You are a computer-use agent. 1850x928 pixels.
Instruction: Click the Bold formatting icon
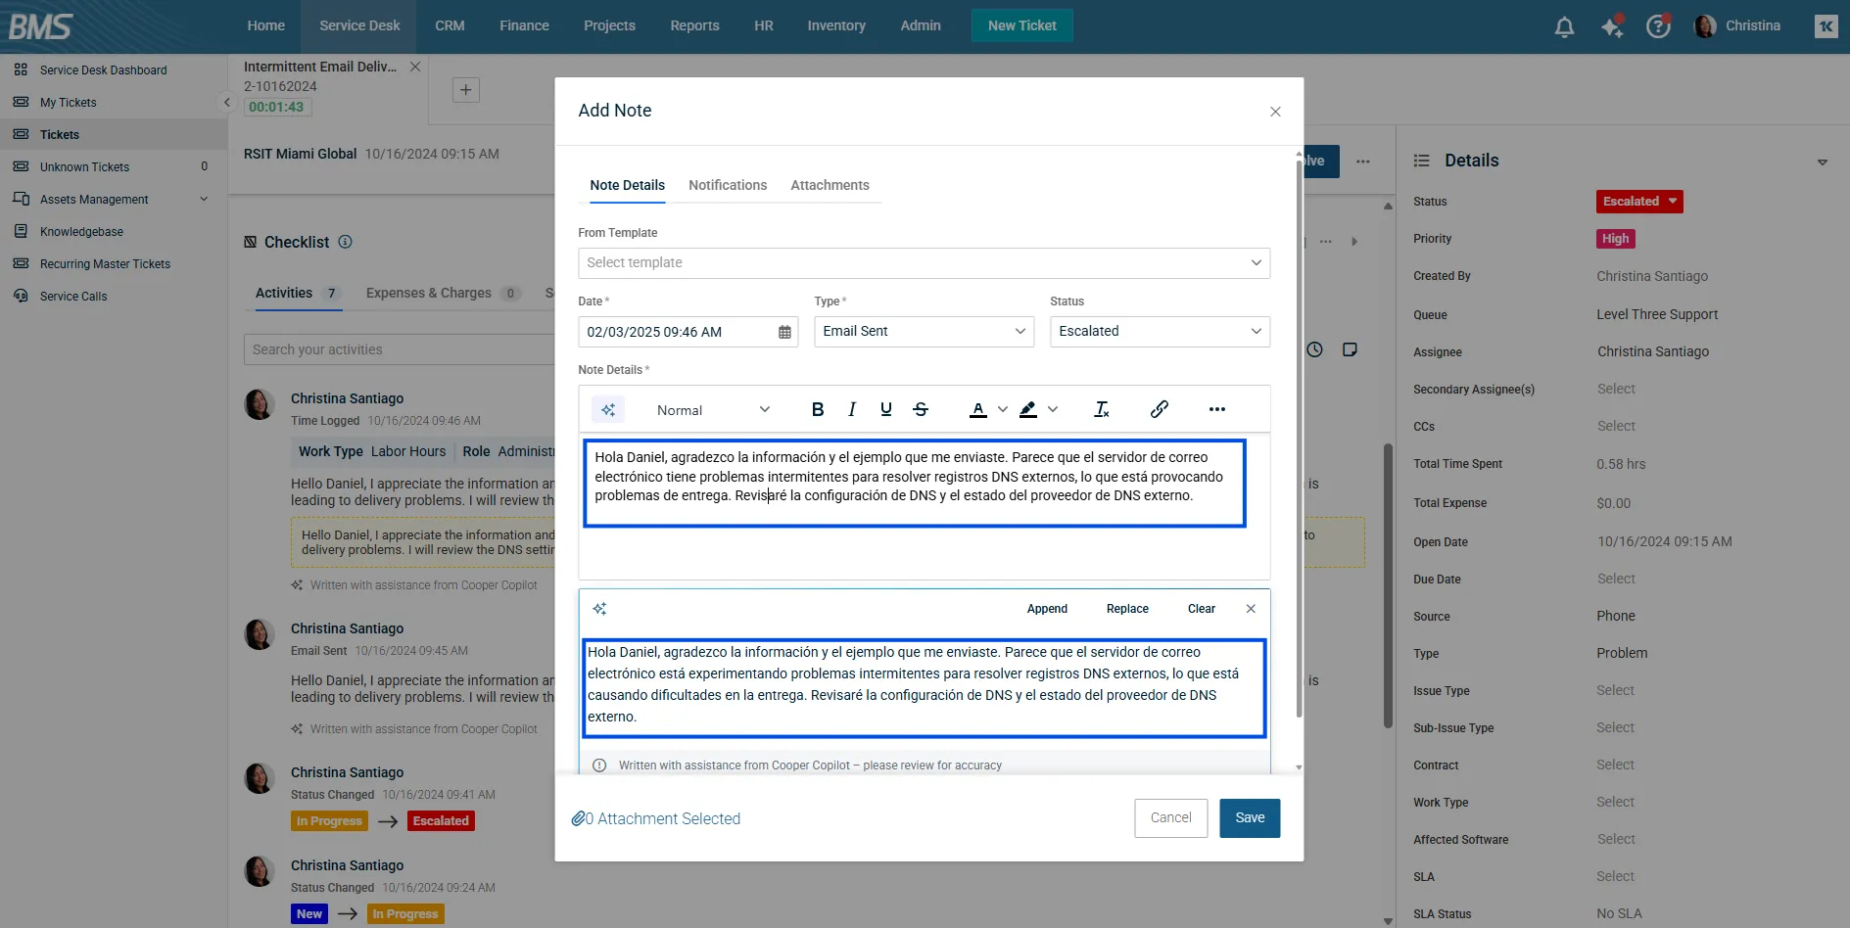click(818, 409)
